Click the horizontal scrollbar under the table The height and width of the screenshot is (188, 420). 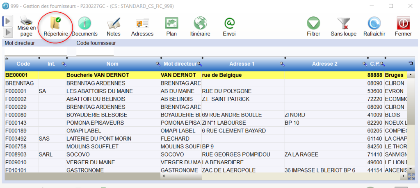coord(283,176)
